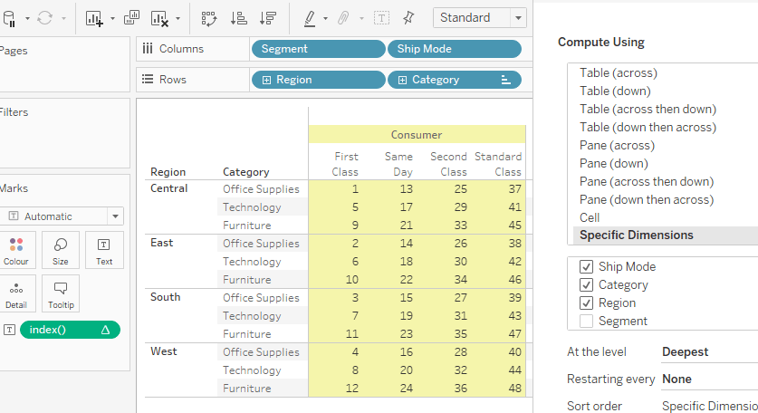Click the pin Fix Axes icon

408,18
